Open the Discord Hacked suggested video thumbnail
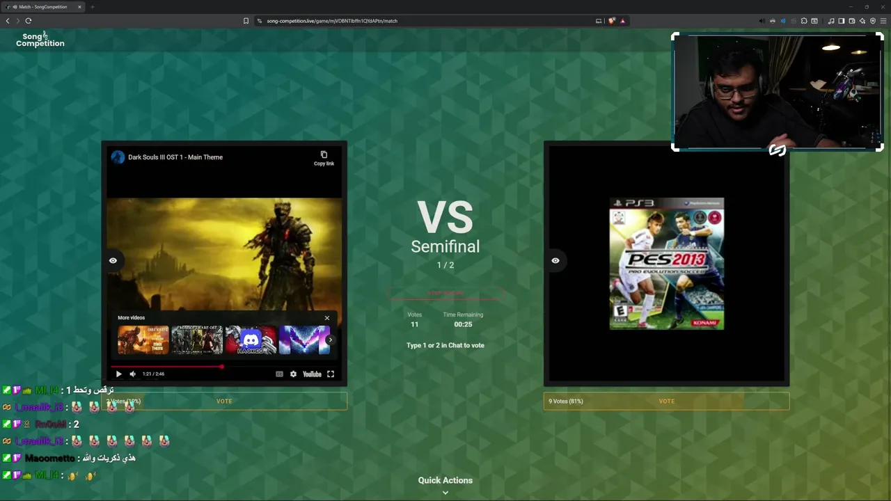This screenshot has height=501, width=891. 251,340
